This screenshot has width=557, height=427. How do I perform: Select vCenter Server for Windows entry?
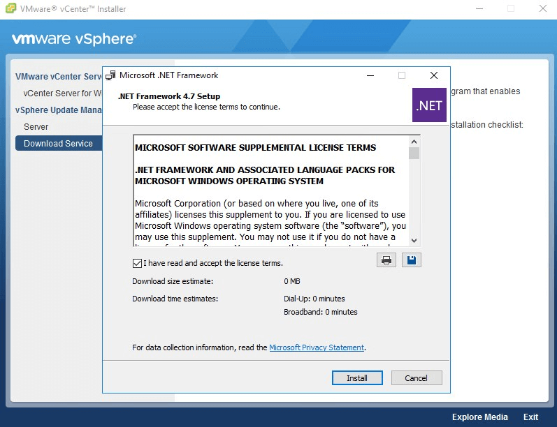coord(62,93)
